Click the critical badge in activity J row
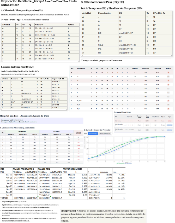Image resolution: width=175 pixels, height=223 pixels. 168,109
